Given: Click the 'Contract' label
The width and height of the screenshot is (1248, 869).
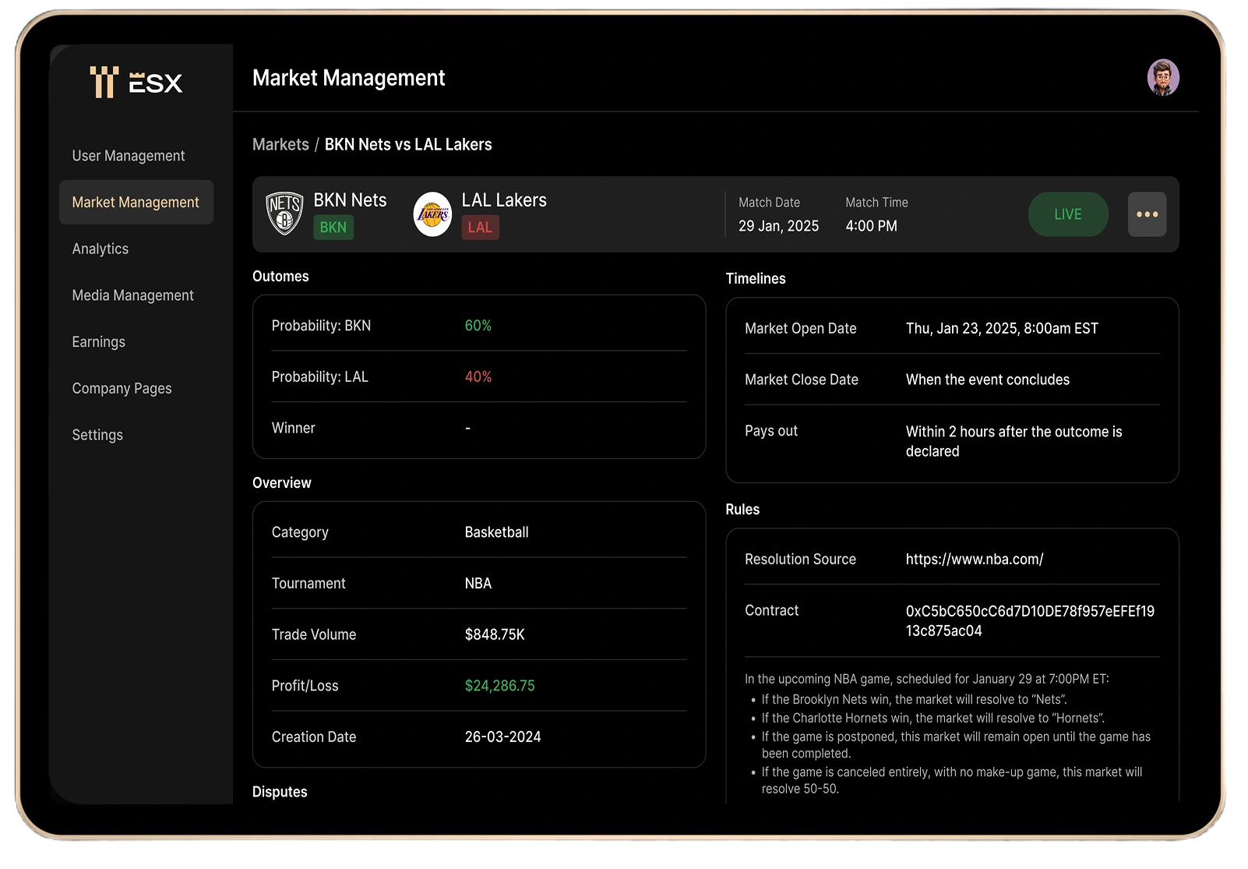Looking at the screenshot, I should (771, 611).
